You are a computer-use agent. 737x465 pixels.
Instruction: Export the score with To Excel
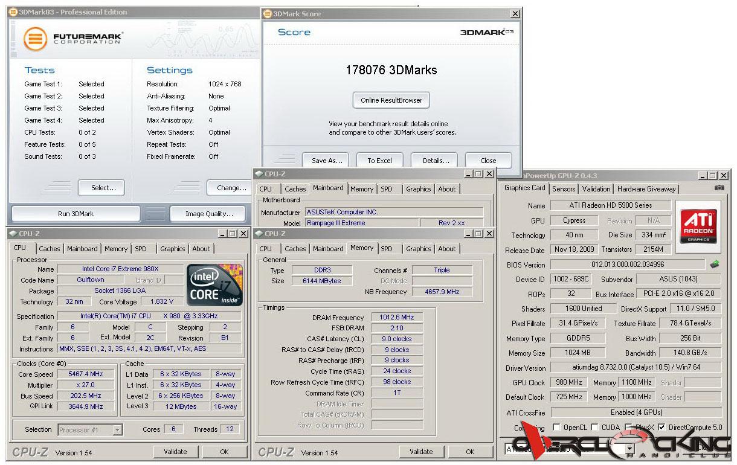pyautogui.click(x=379, y=161)
